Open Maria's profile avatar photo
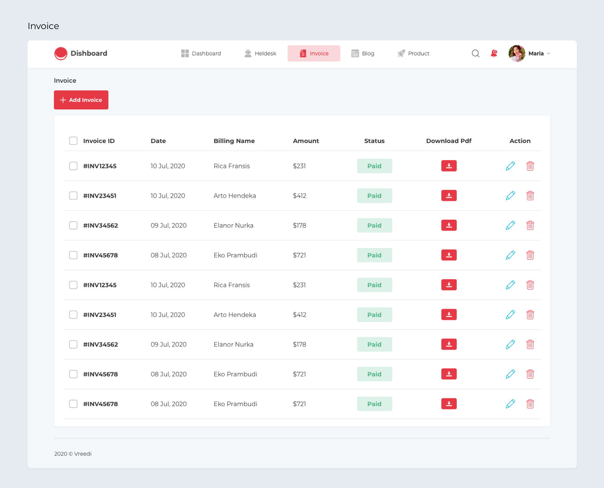Viewport: 604px width, 488px height. (x=517, y=54)
